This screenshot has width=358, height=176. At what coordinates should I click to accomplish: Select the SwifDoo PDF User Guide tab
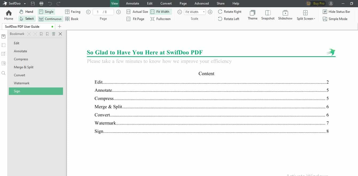28,26
